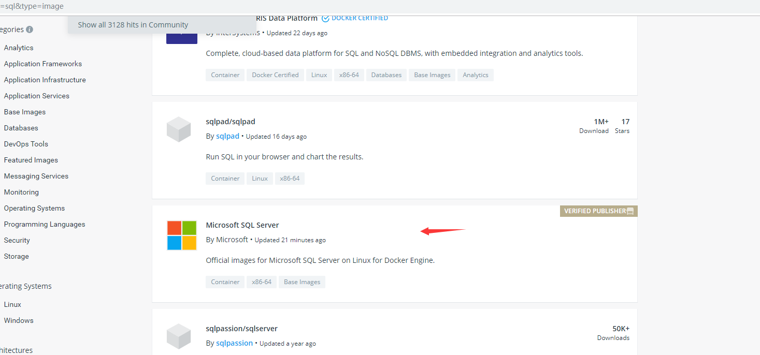Toggle the Databases category filter
The height and width of the screenshot is (355, 760).
(21, 128)
